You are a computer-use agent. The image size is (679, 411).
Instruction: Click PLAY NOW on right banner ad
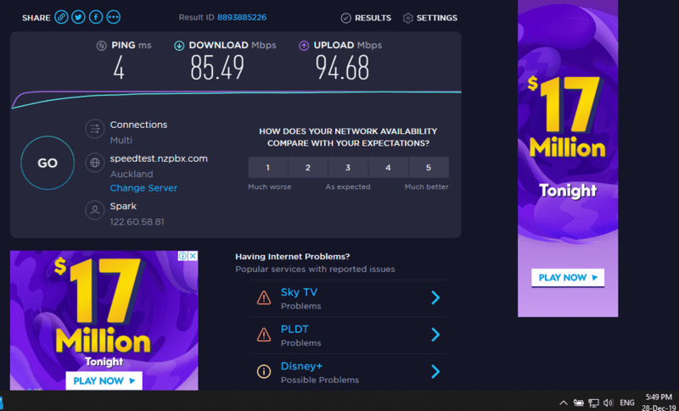pyautogui.click(x=568, y=277)
